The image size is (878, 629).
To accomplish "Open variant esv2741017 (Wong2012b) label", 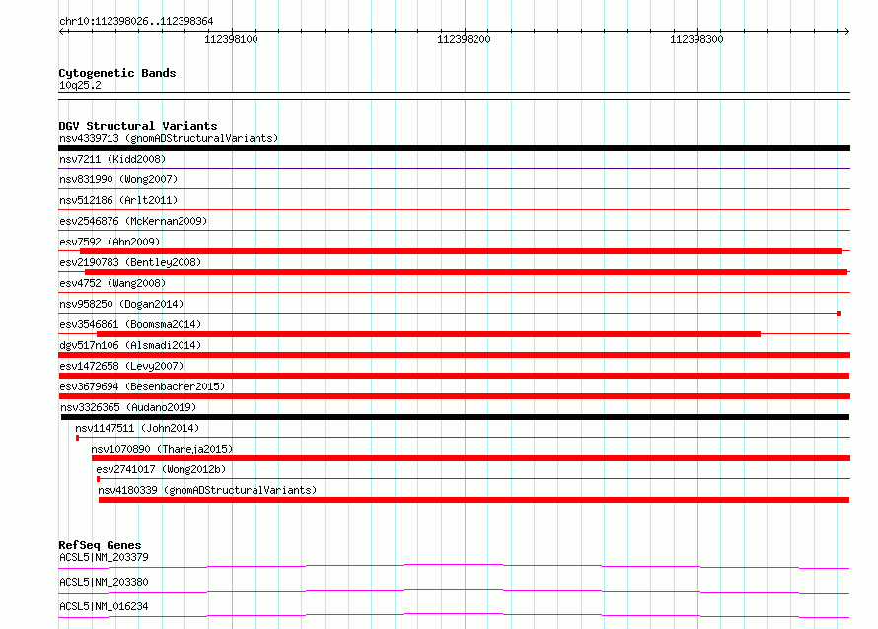I will 161,469.
